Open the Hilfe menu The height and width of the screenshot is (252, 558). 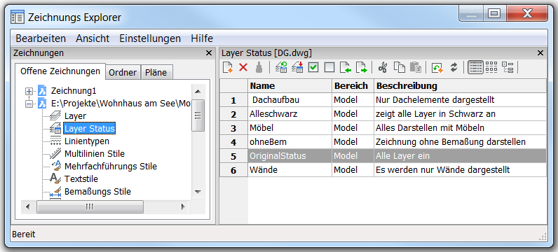[x=202, y=38]
